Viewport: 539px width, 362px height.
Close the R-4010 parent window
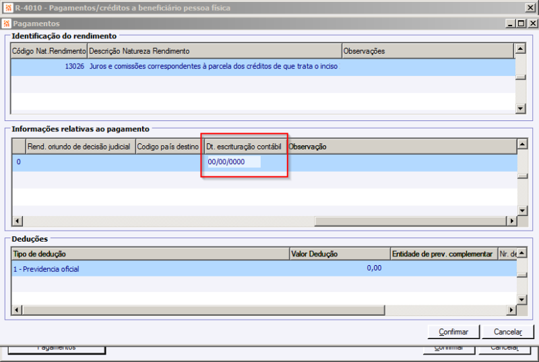(530, 7)
